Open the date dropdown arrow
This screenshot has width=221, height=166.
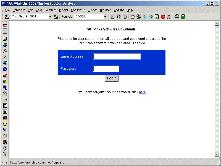tap(50, 17)
